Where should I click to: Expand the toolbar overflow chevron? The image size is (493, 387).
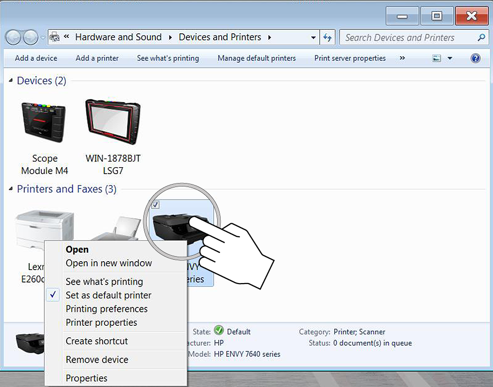(402, 58)
